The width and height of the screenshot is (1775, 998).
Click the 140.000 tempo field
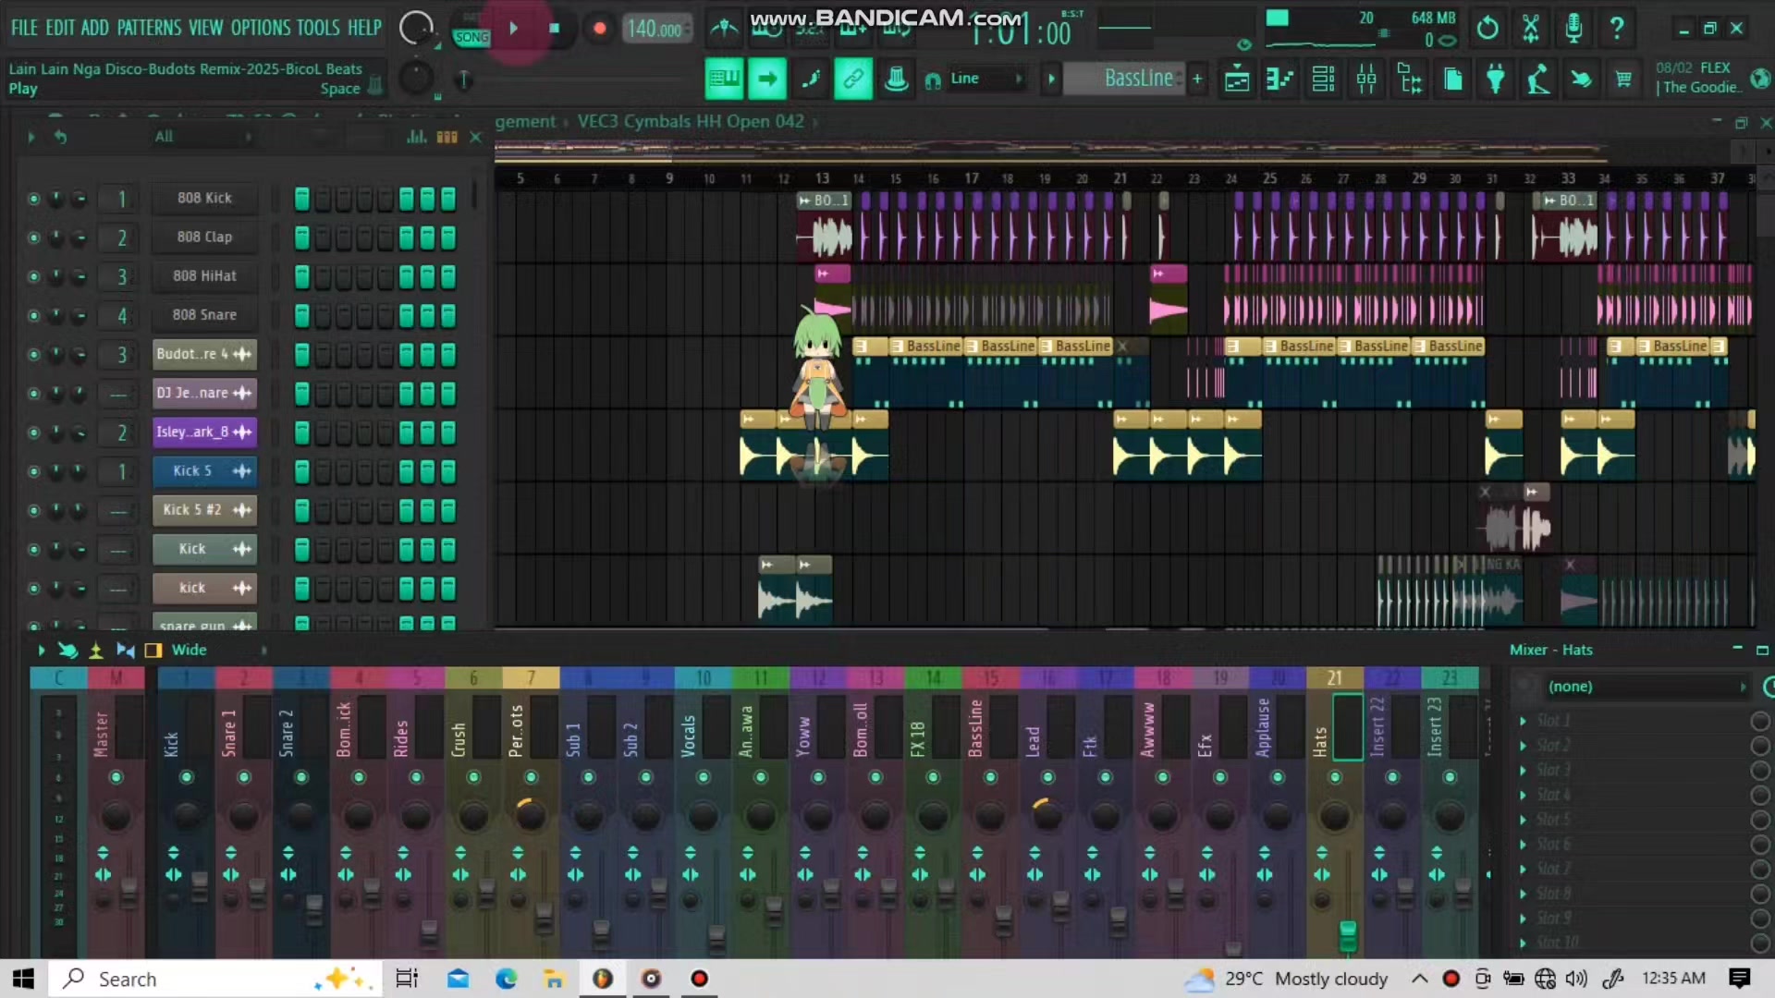[655, 29]
